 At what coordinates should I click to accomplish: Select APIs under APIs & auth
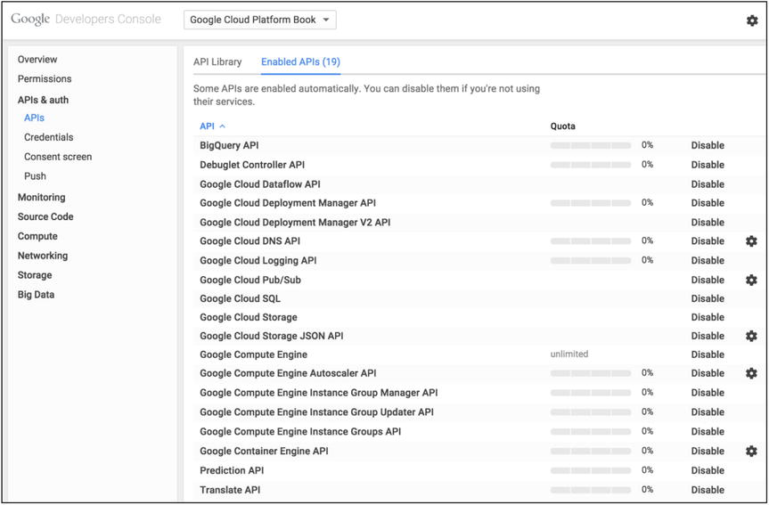pyautogui.click(x=35, y=118)
